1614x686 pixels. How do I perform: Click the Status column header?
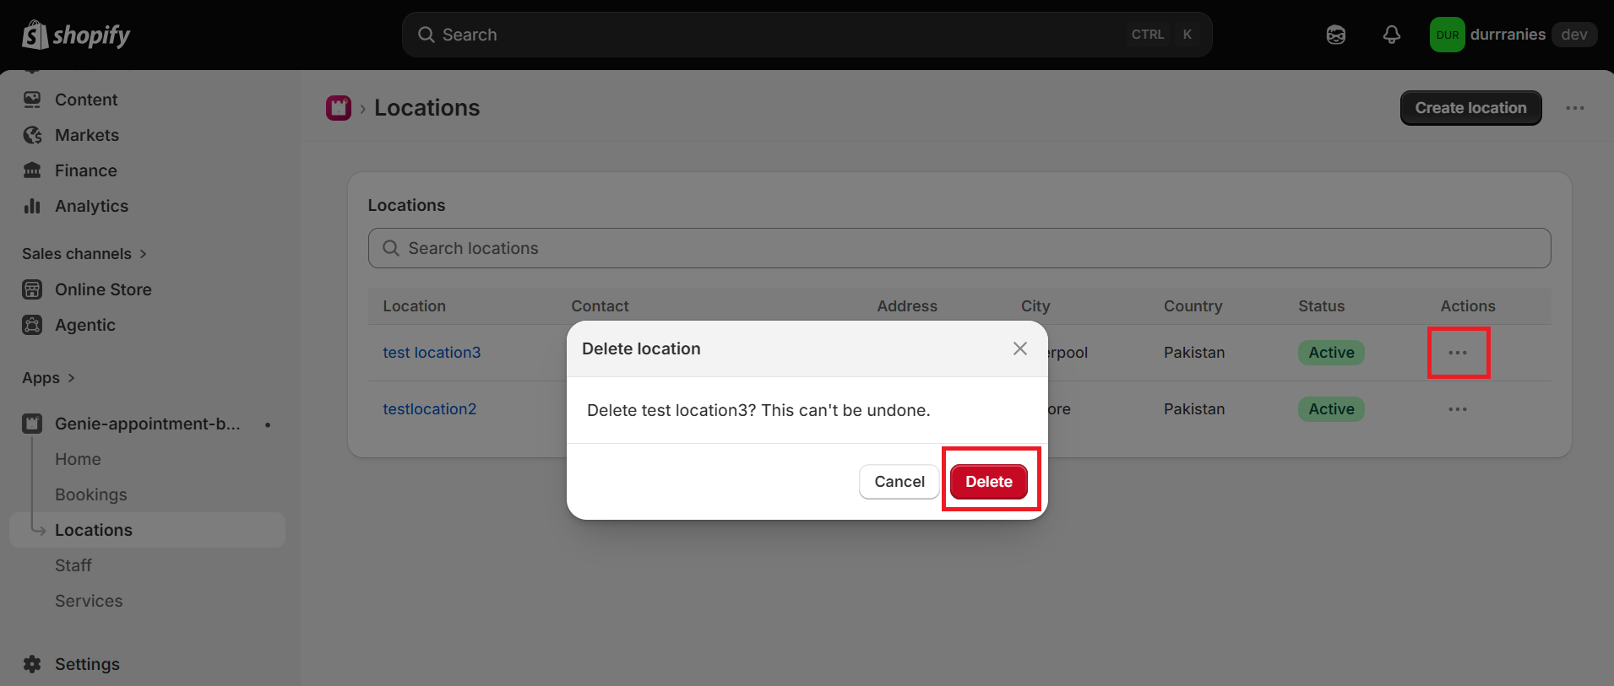[x=1321, y=306]
